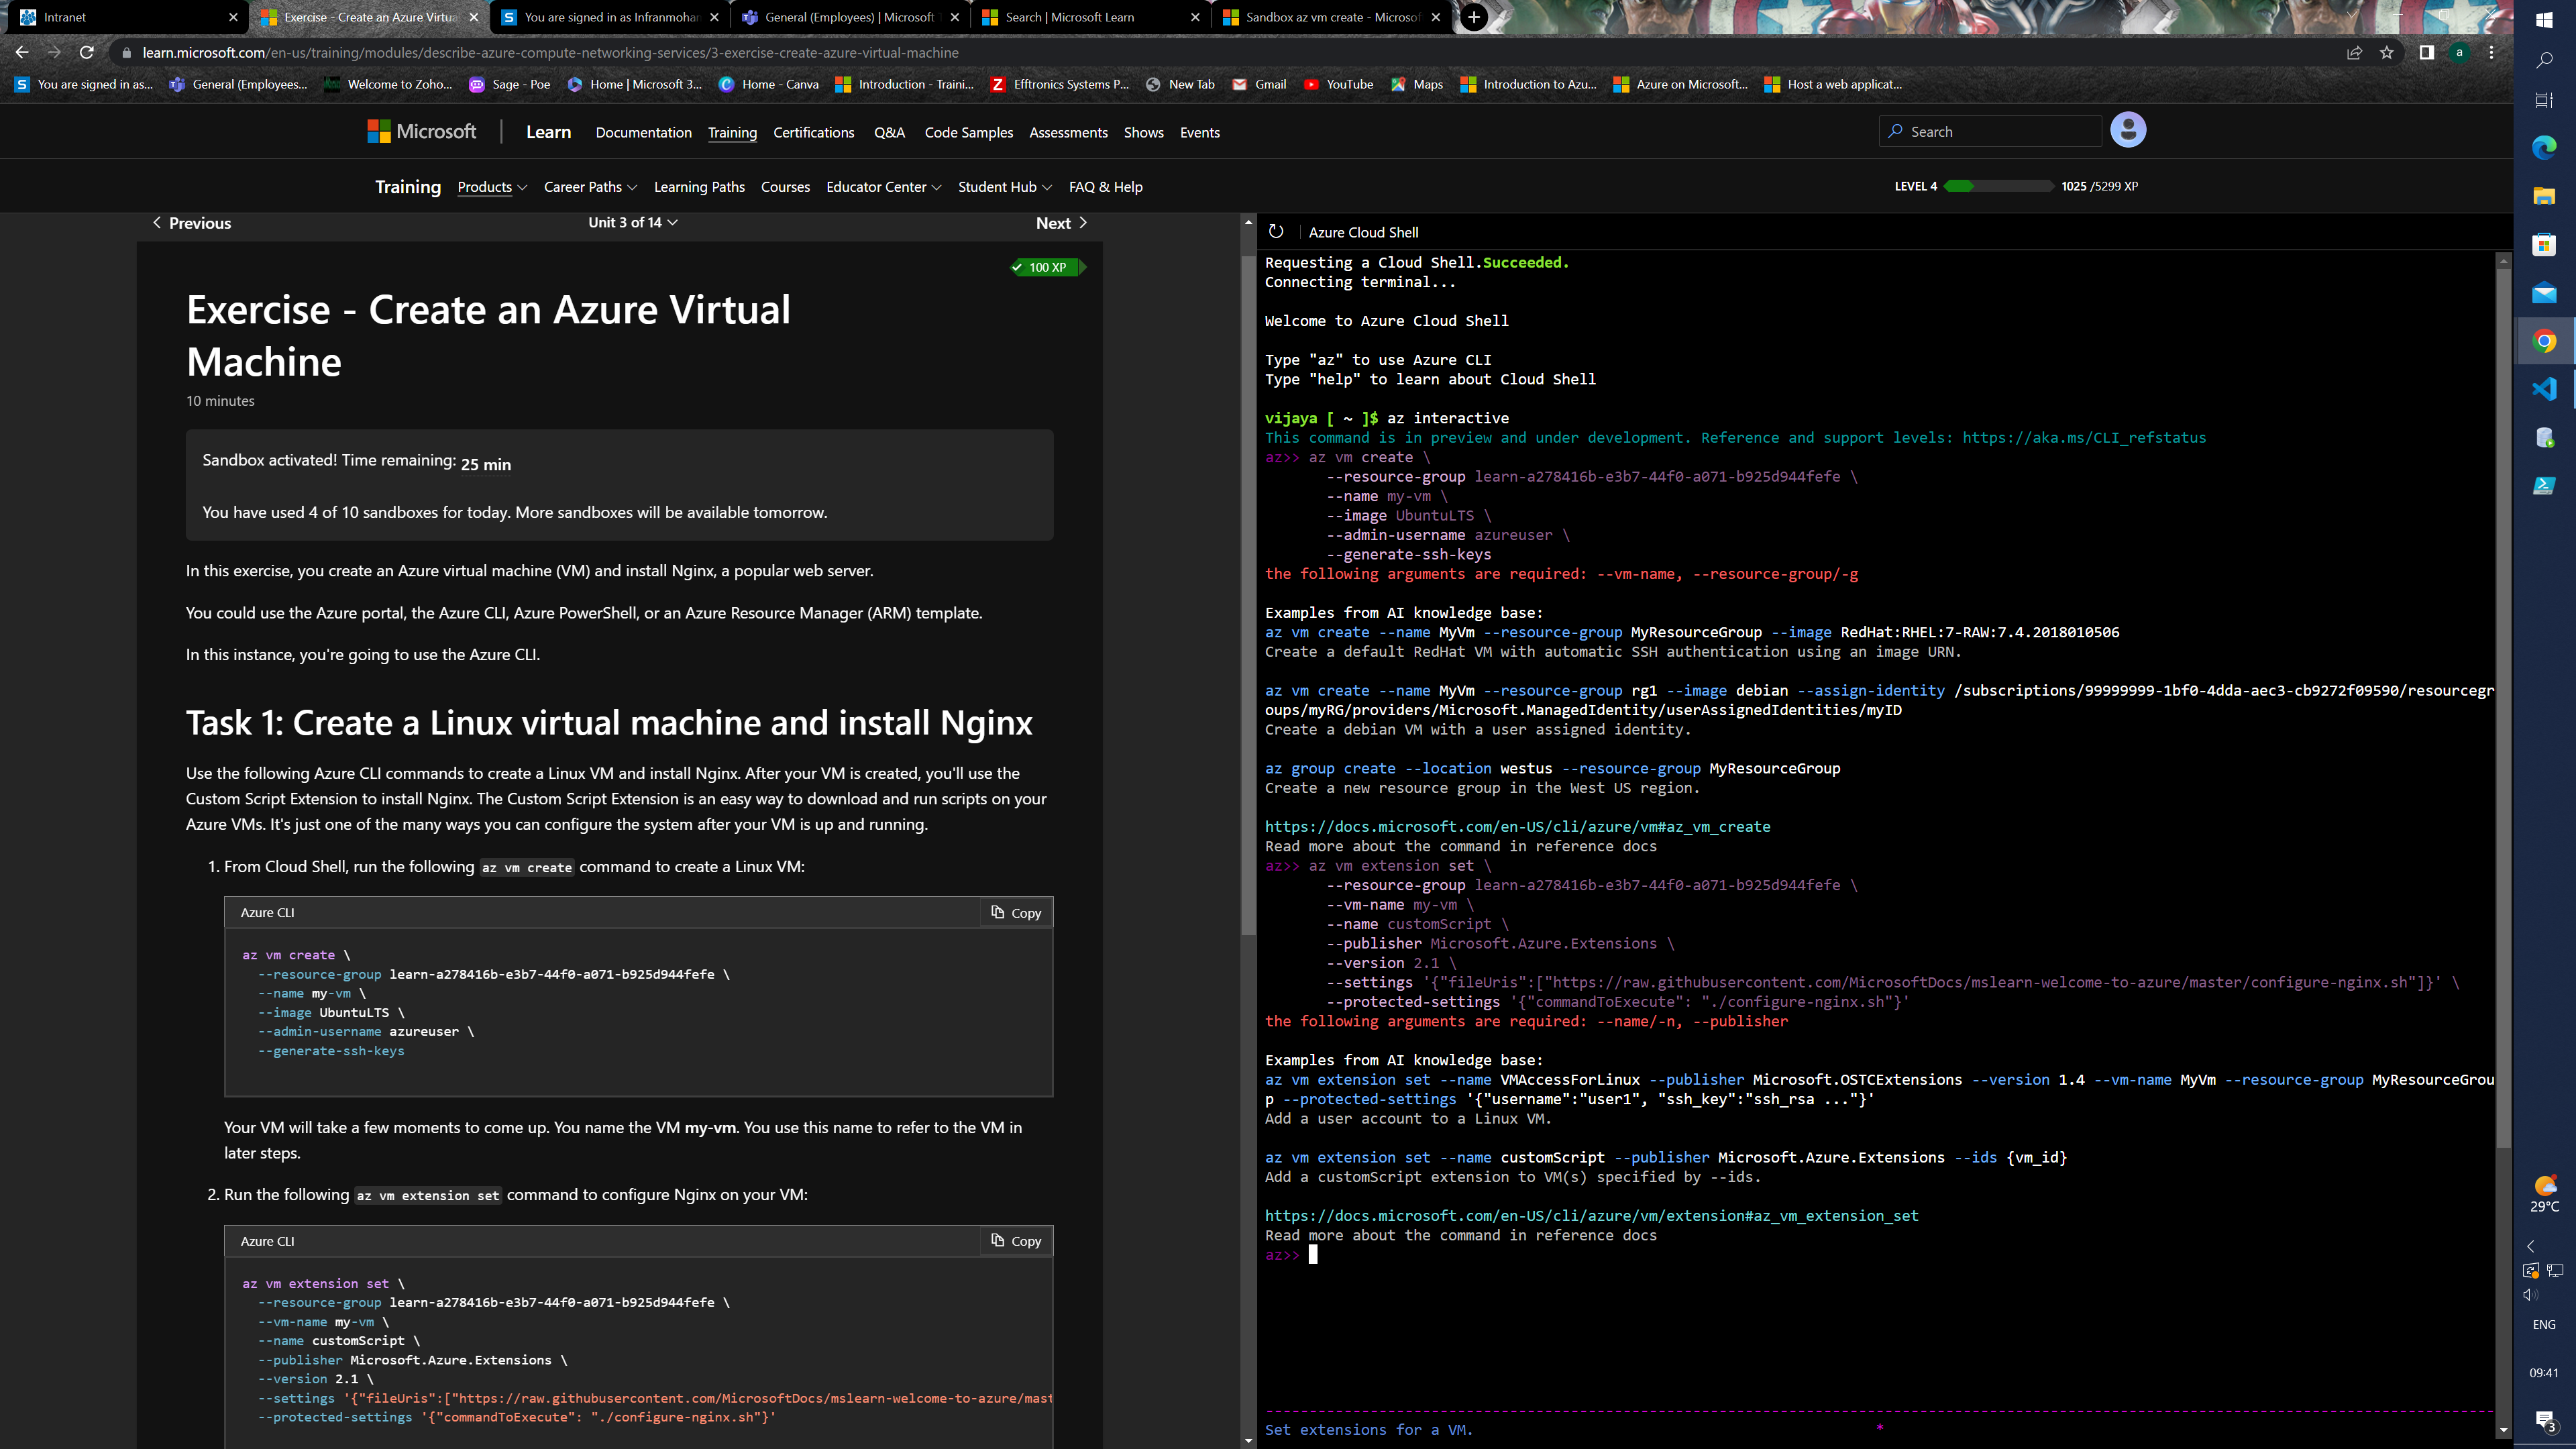Click the ENG language indicator

pyautogui.click(x=2544, y=1324)
